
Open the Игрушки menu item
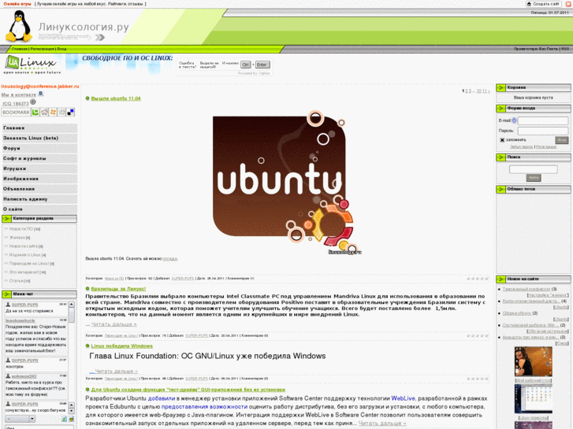39,168
